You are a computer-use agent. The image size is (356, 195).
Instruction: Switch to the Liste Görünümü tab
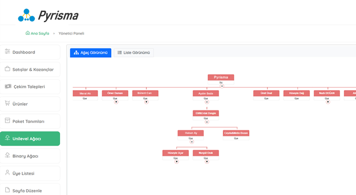(134, 53)
